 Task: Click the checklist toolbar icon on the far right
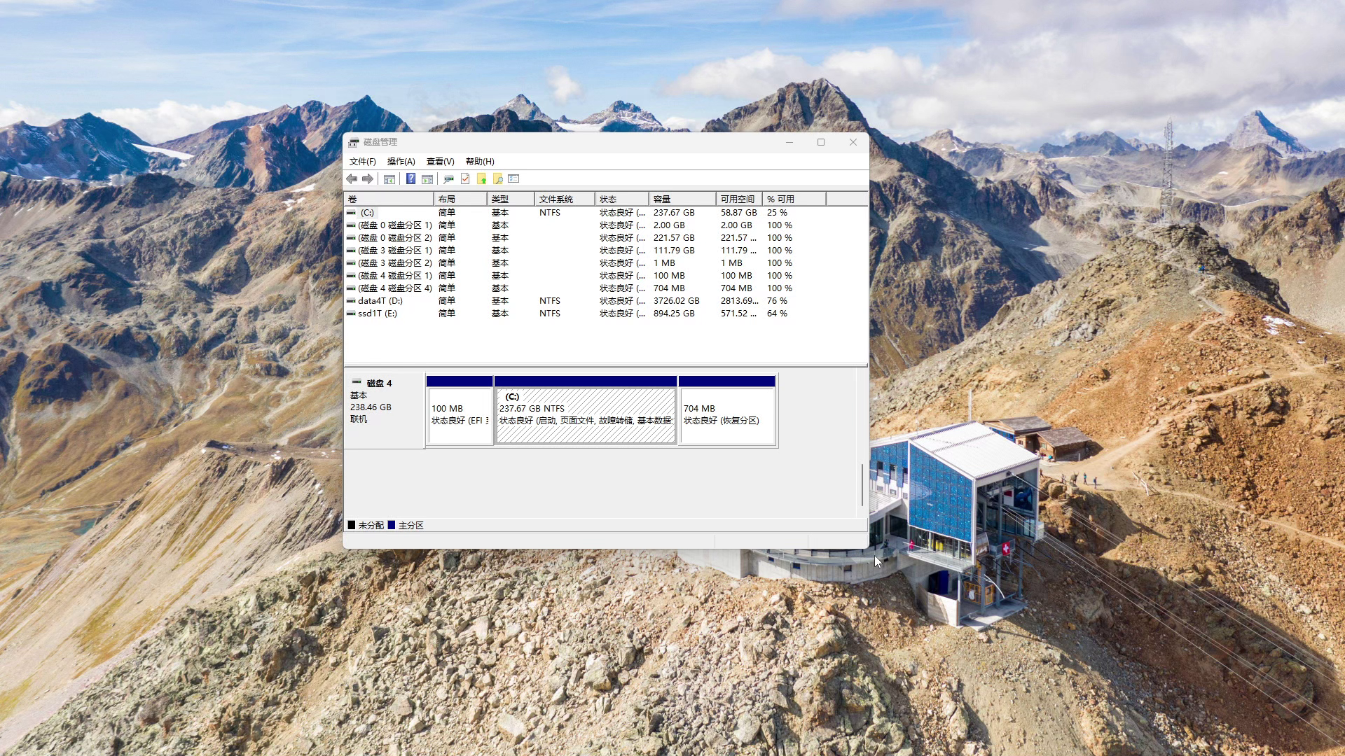point(513,178)
